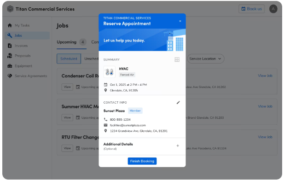The image size is (284, 181).
Task: Click the wrench icon beside Jobs
Action: pyautogui.click(x=10, y=35)
